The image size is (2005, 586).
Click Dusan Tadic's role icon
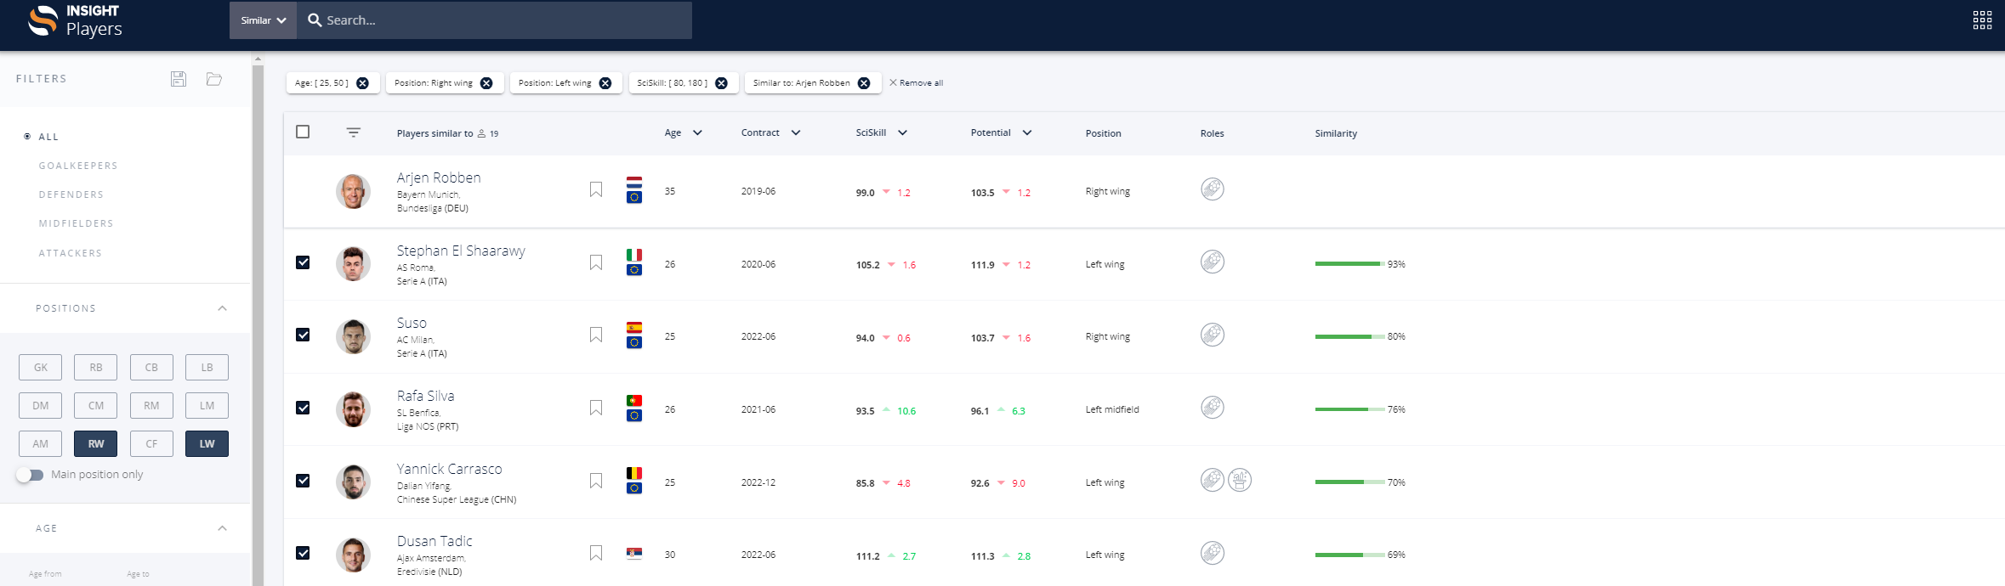coord(1213,553)
